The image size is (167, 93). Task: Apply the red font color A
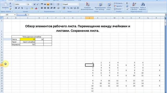tap(36, 8)
